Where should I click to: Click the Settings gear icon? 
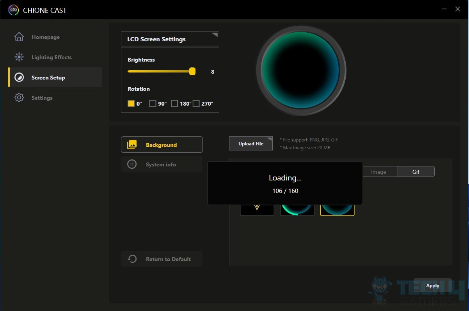coord(19,98)
